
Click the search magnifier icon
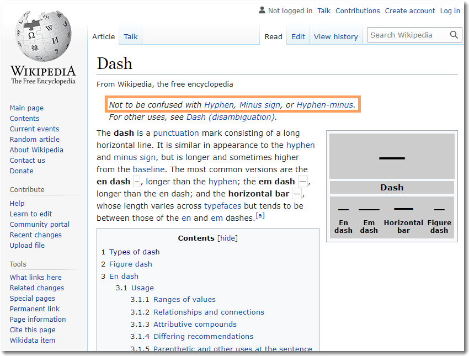[x=454, y=35]
